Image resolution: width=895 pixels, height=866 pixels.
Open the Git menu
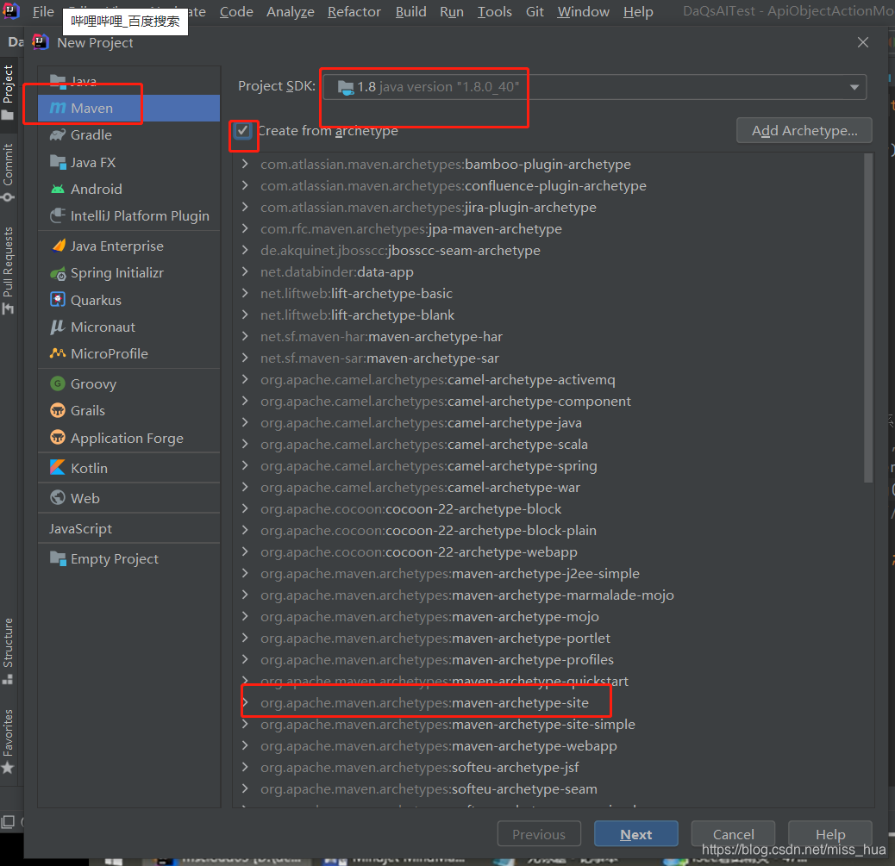535,11
